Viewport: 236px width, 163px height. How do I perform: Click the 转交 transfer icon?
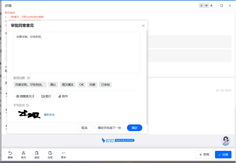click(23, 153)
